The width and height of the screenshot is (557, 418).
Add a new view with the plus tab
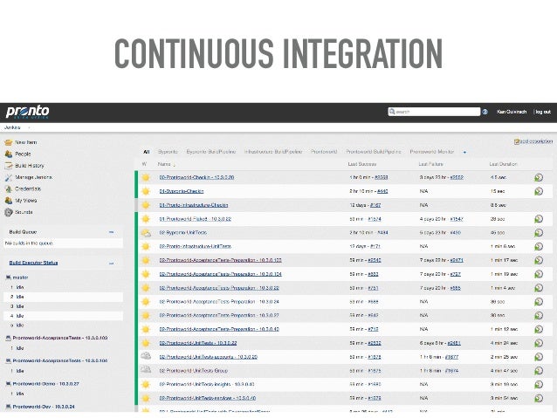(464, 153)
